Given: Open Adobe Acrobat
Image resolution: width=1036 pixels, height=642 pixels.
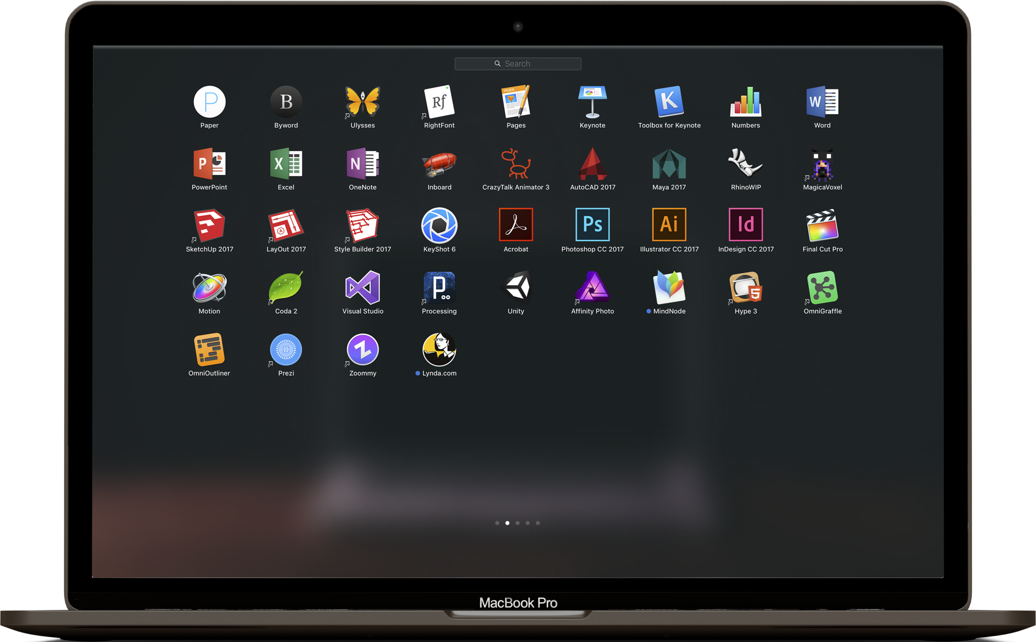Looking at the screenshot, I should point(516,225).
